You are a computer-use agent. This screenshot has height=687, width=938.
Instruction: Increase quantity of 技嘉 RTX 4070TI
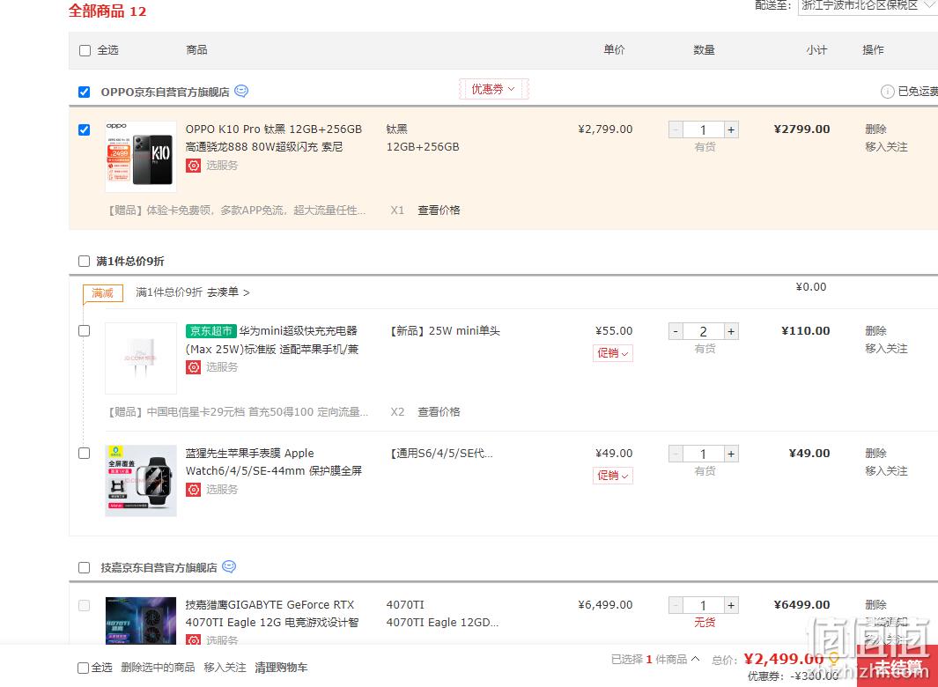pyautogui.click(x=731, y=606)
